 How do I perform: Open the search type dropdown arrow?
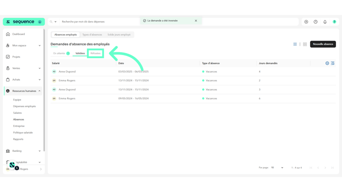(x=55, y=22)
